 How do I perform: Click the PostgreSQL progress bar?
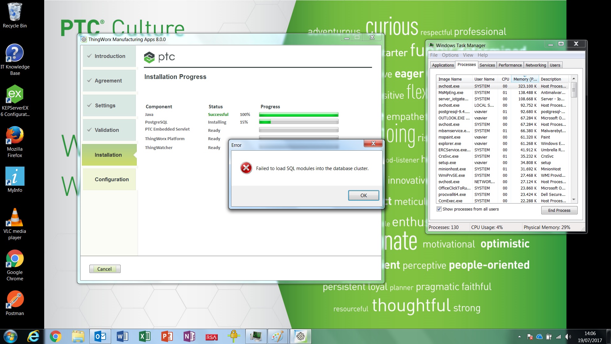pos(298,122)
